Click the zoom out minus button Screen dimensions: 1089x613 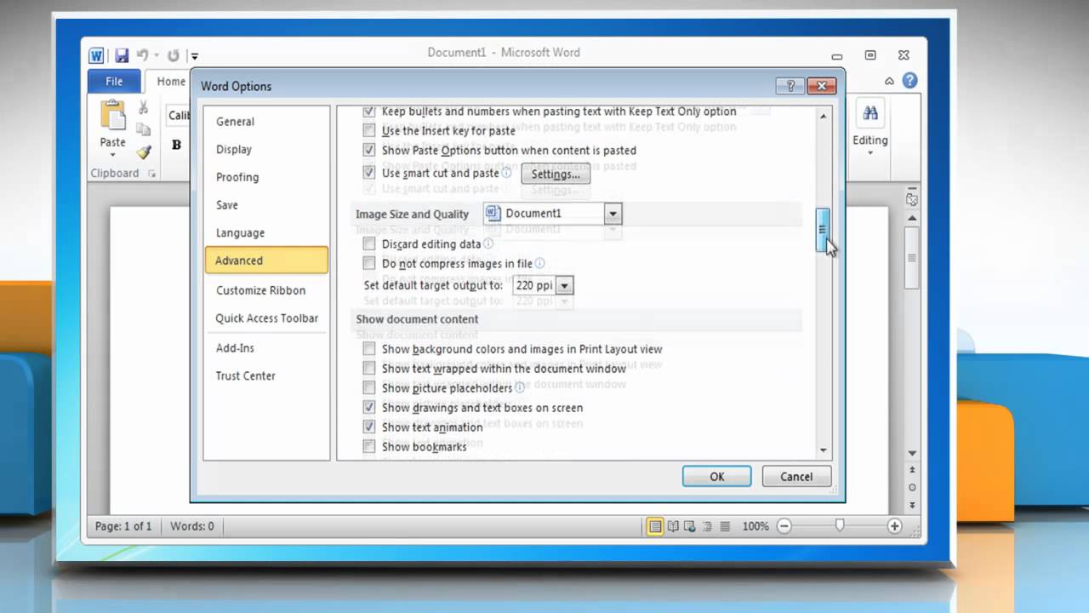[x=784, y=526]
